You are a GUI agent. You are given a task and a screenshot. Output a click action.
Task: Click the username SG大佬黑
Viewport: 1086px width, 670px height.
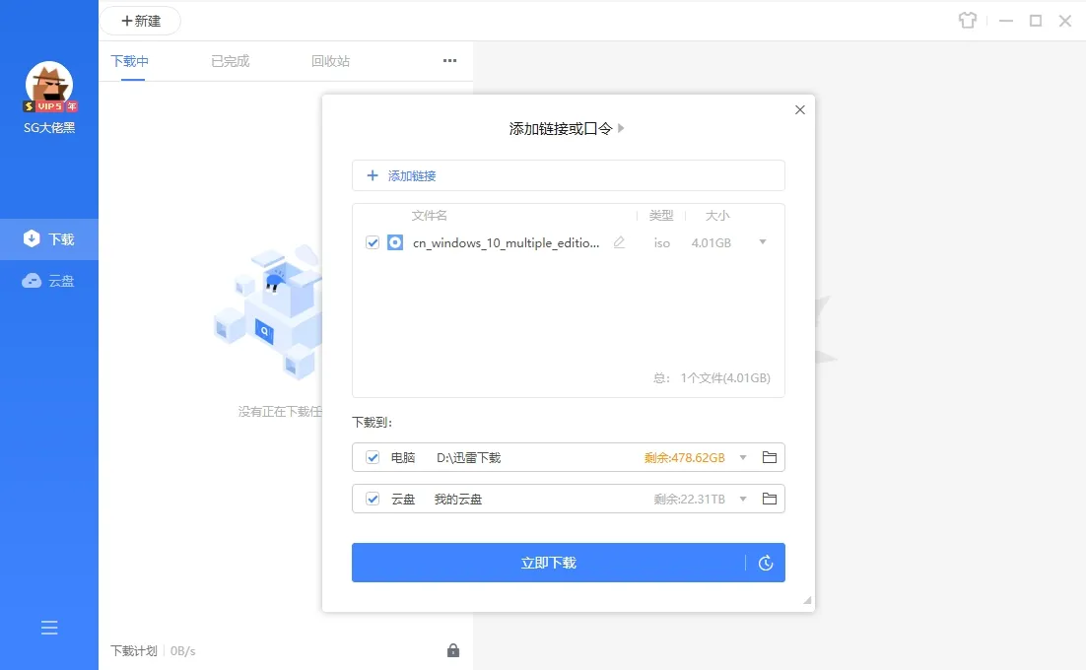click(x=49, y=127)
